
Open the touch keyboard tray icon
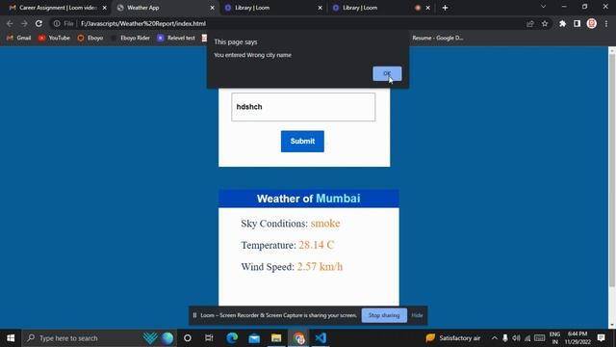pyautogui.click(x=539, y=338)
